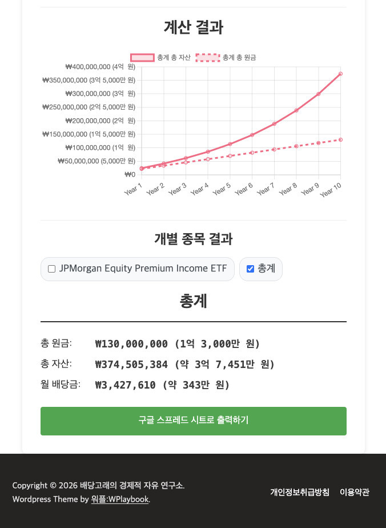Open the 워플:WPlaybook theme link
This screenshot has width=386, height=528.
click(x=120, y=499)
